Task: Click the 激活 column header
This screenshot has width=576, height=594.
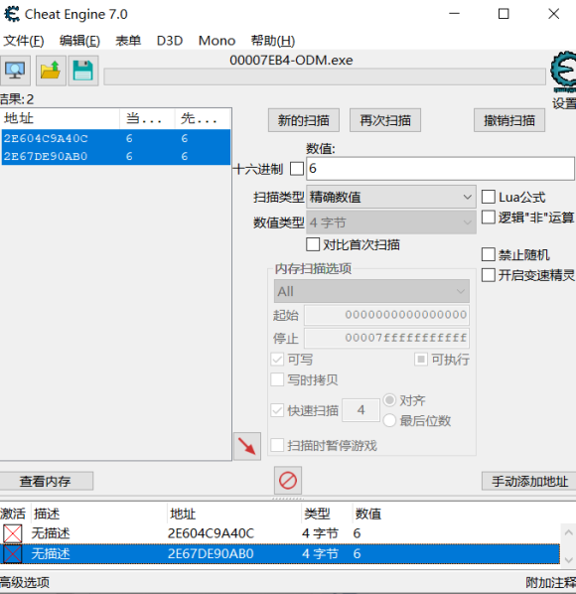Action: 13,514
